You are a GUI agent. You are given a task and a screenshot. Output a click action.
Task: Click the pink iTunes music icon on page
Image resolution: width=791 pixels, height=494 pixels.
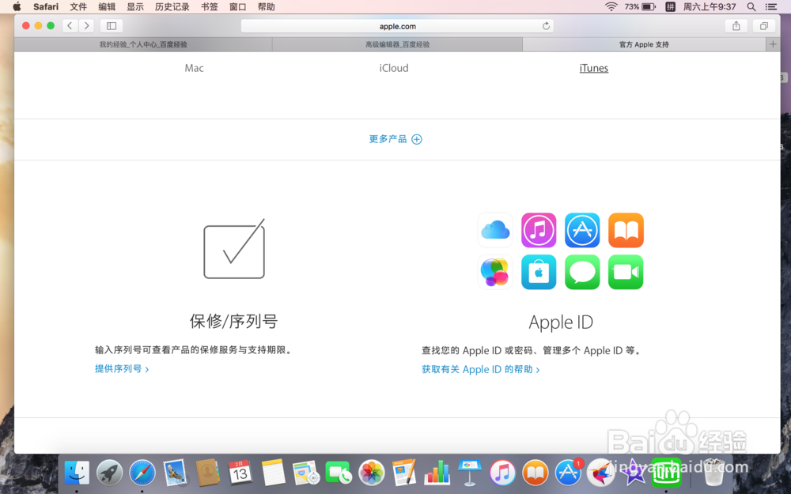[x=539, y=230]
